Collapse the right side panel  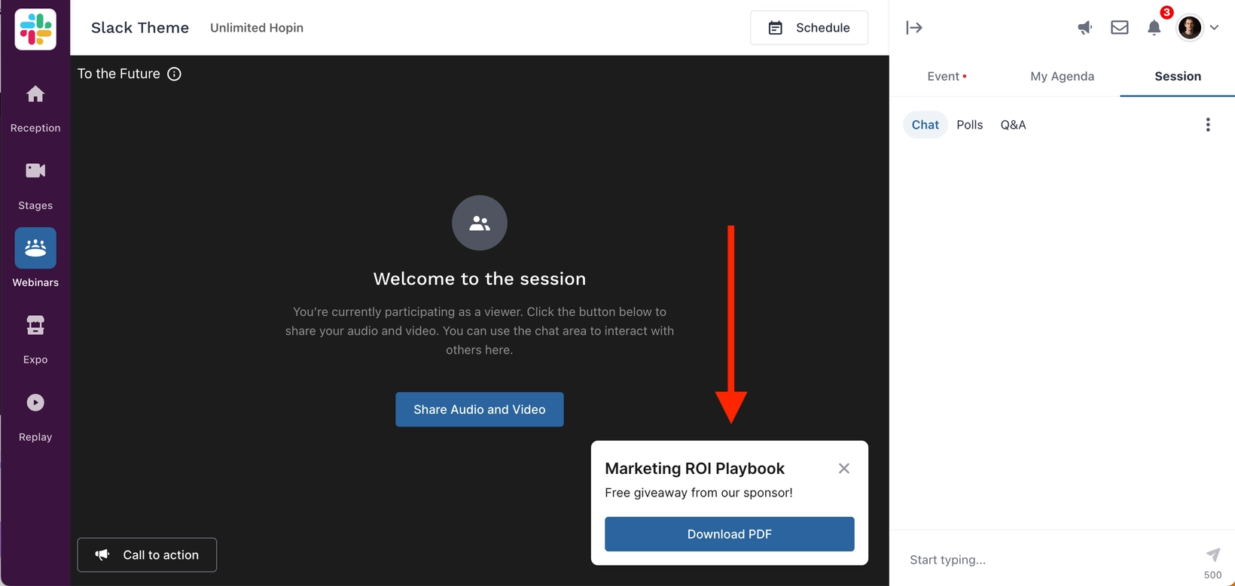914,28
